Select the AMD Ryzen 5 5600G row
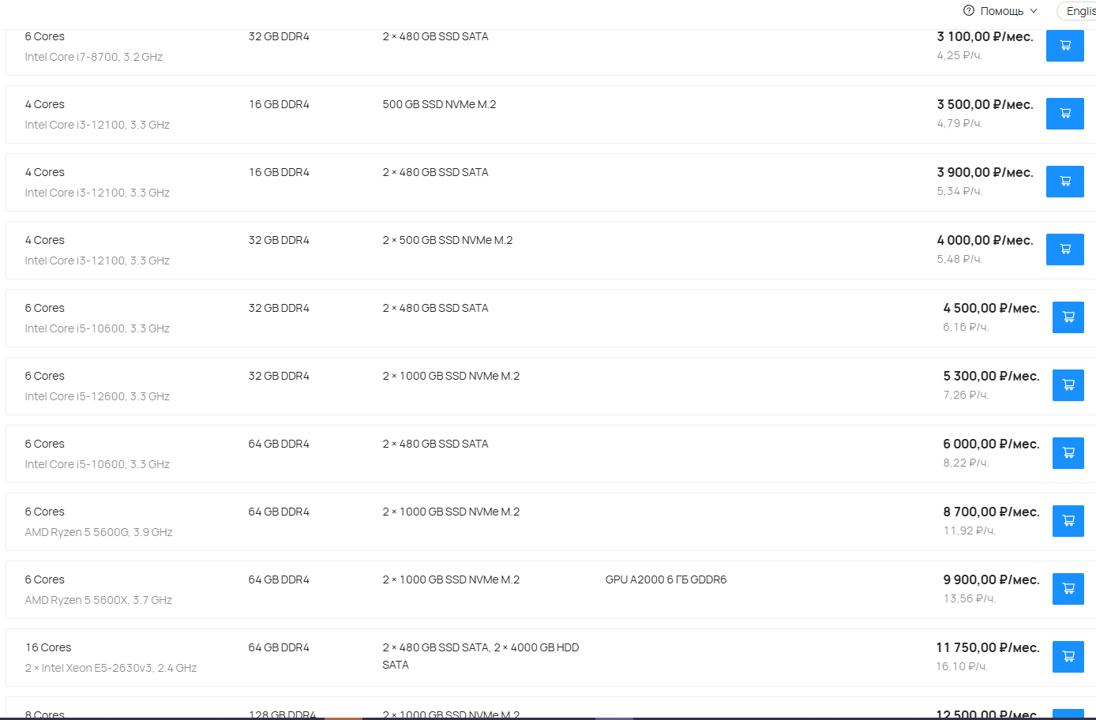The image size is (1096, 720). (x=550, y=522)
